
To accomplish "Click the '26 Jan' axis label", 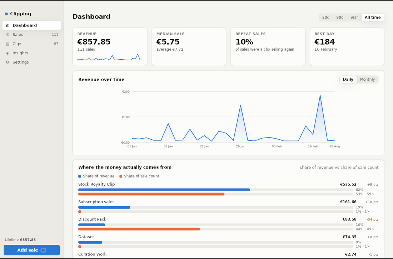I will pyautogui.click(x=240, y=146).
